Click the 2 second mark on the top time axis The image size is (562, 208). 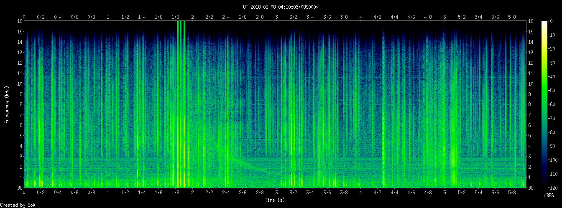click(192, 17)
